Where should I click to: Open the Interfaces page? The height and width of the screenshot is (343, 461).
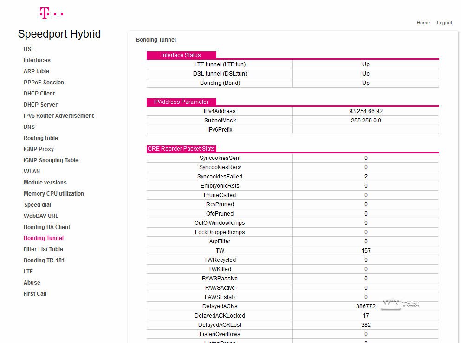37,60
